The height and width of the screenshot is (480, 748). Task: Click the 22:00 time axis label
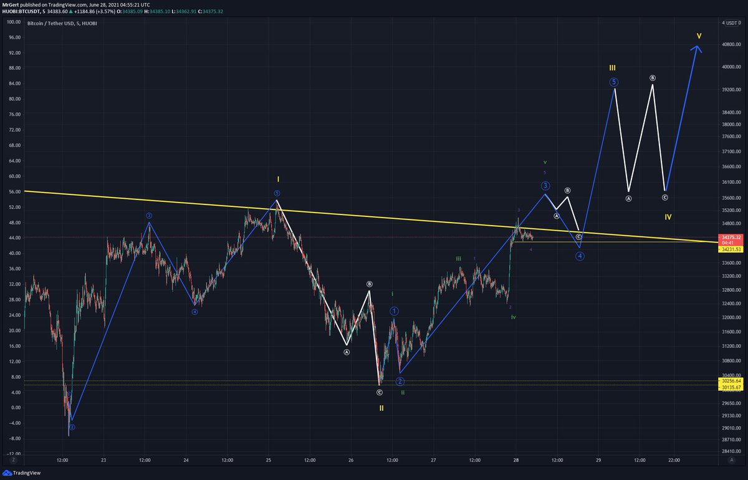click(x=674, y=460)
